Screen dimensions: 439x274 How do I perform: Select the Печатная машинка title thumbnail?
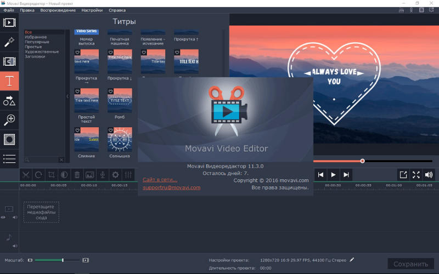[120, 32]
